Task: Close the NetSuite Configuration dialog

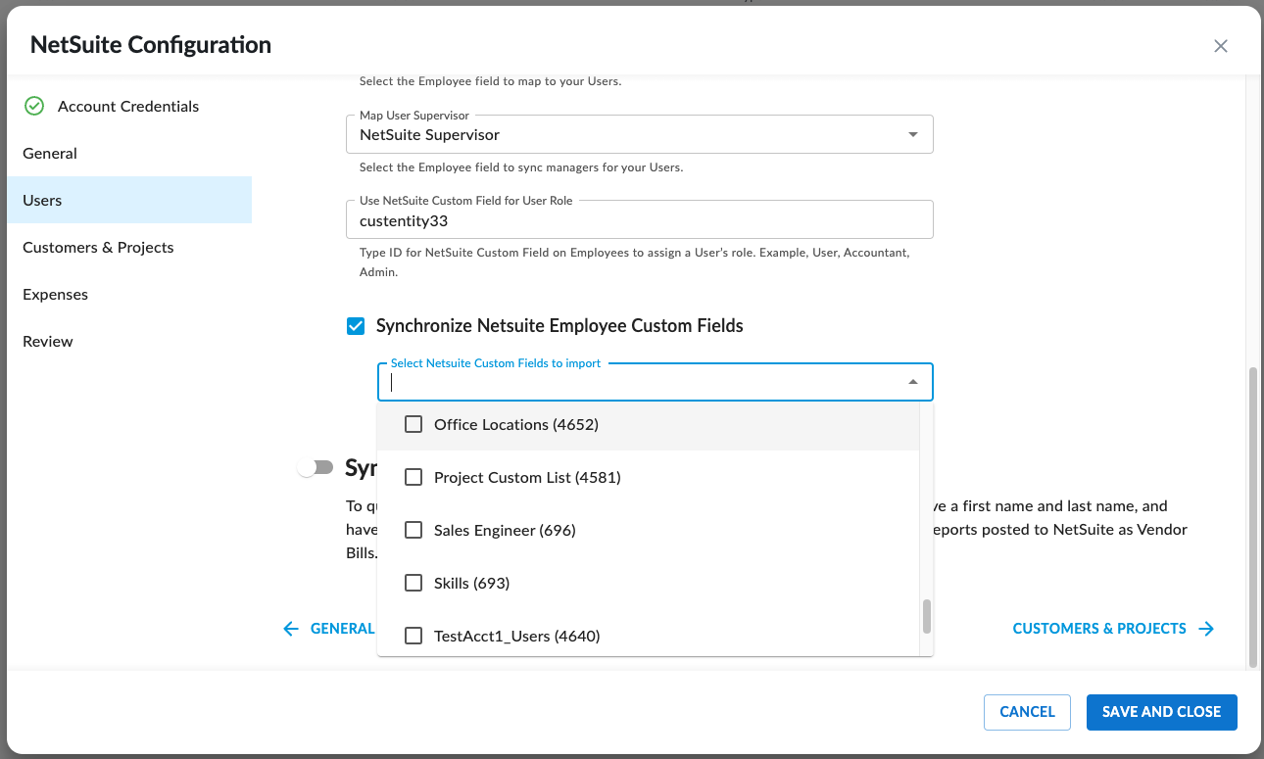Action: coord(1220,46)
